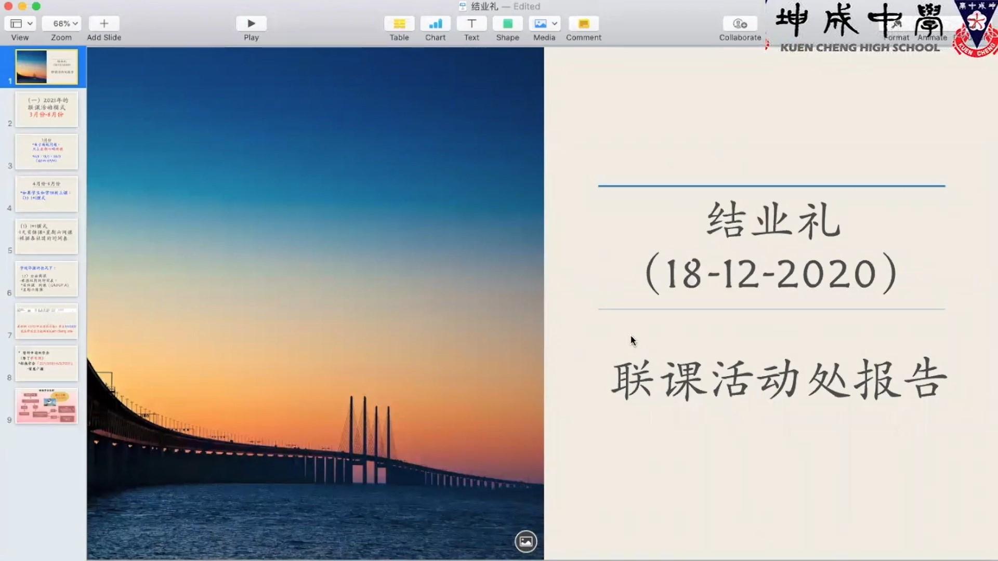
Task: Open the Zoom 68% dropdown
Action: pos(61,23)
